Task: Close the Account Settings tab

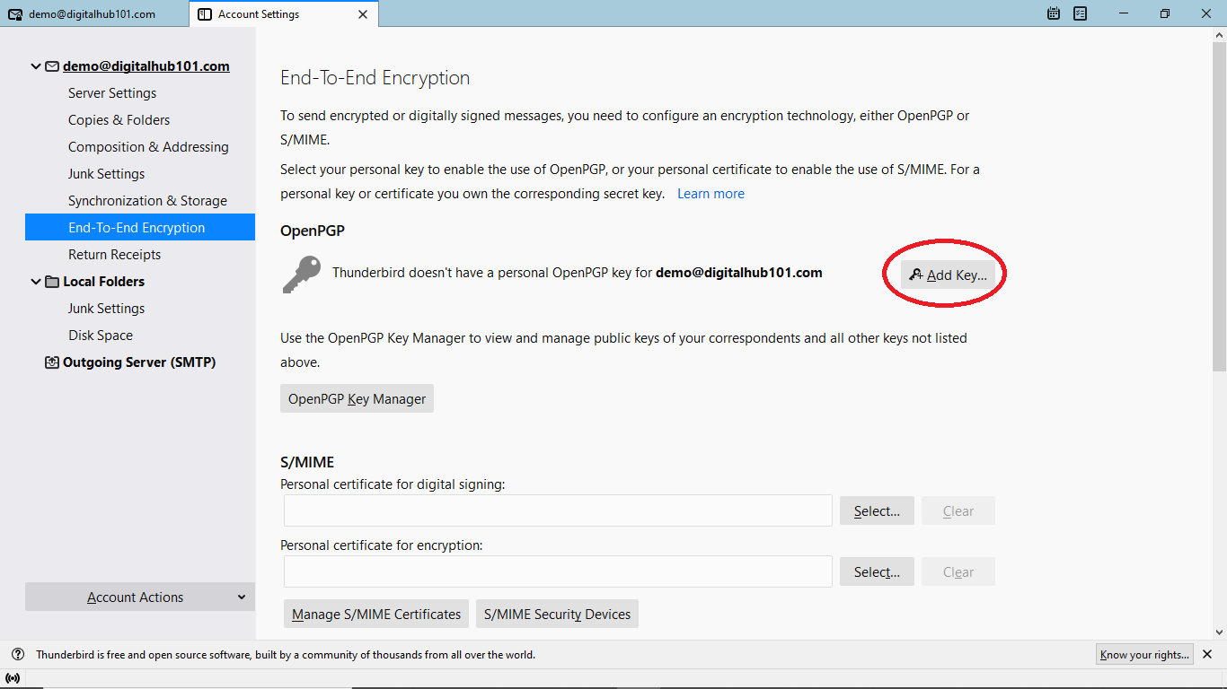Action: (363, 14)
